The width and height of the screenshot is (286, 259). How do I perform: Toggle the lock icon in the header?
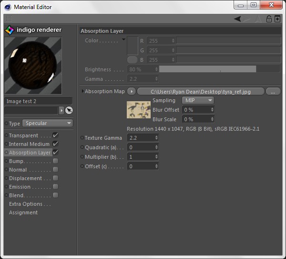click(x=269, y=19)
